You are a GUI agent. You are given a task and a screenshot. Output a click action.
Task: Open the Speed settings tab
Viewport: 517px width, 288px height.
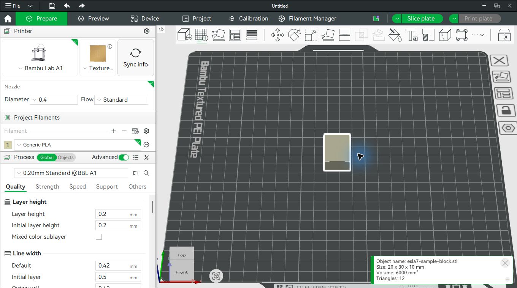[x=78, y=187]
